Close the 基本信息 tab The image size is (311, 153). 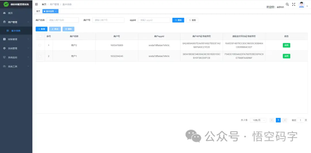[x=56, y=12]
